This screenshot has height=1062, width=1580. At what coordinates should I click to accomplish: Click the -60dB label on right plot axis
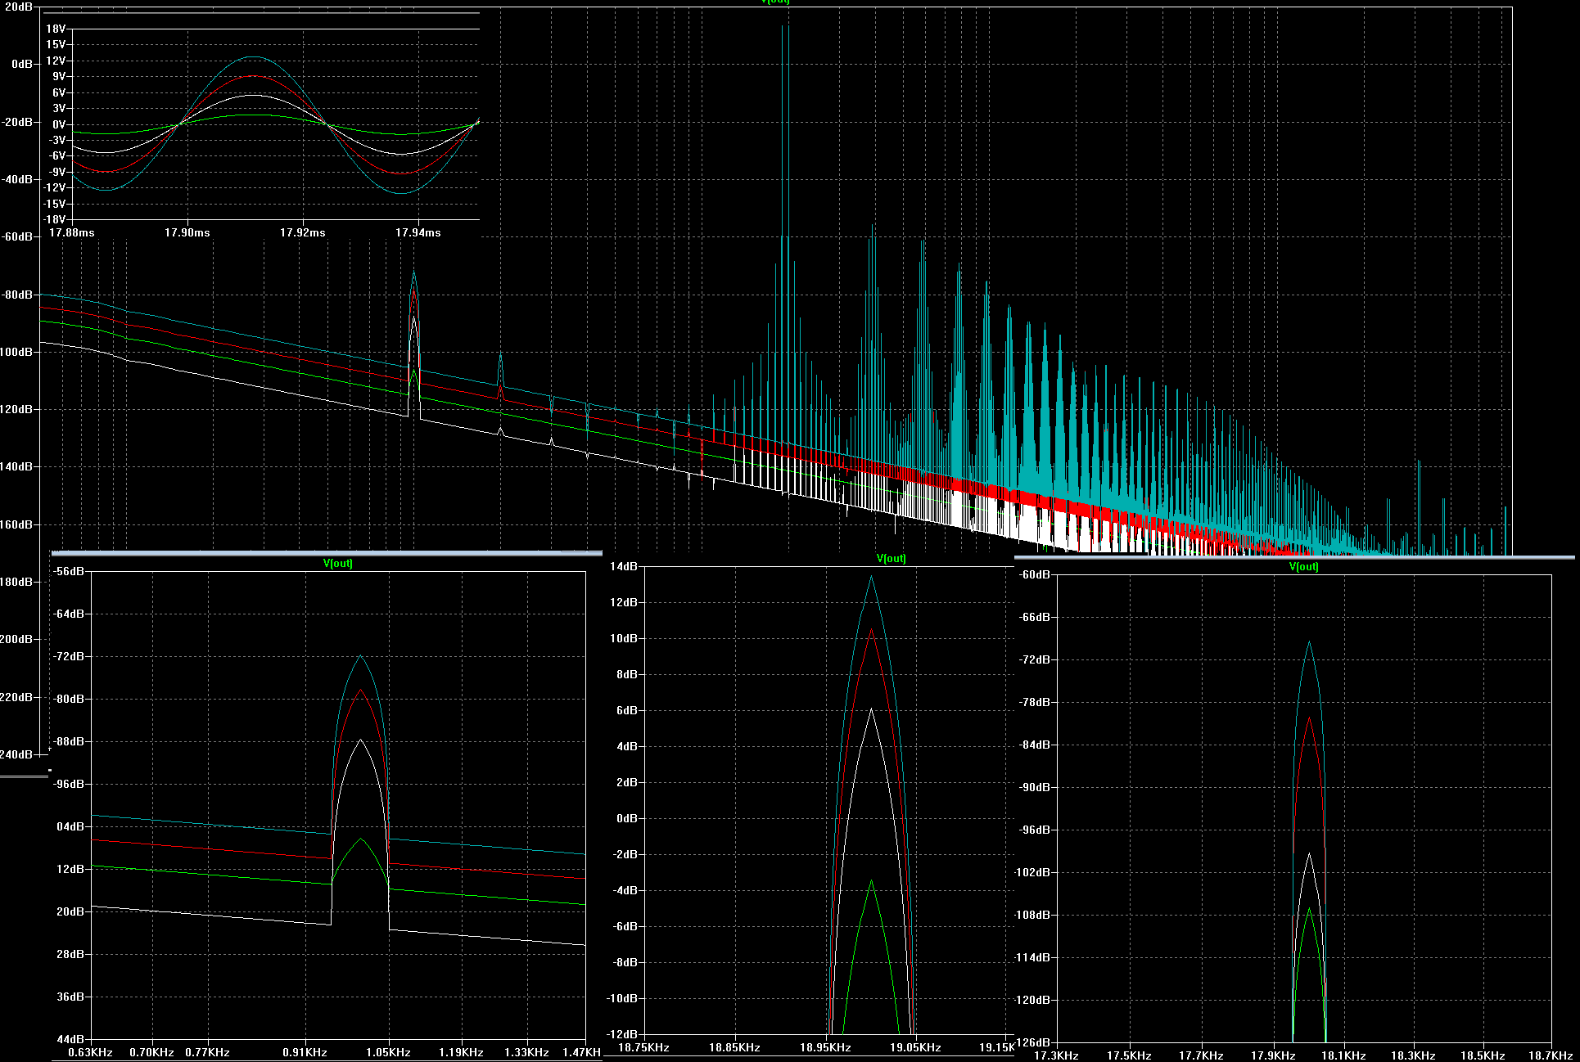tap(1035, 574)
